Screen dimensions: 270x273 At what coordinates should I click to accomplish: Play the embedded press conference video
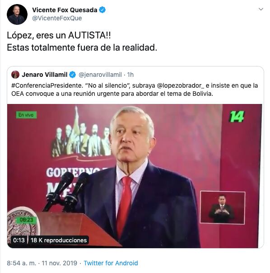point(135,176)
